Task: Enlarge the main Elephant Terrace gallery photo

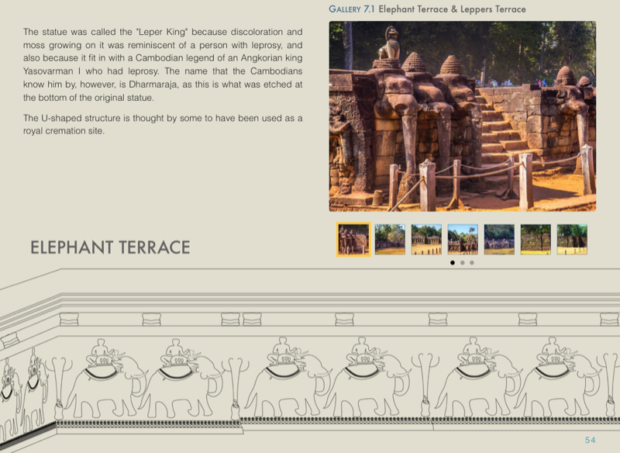Action: 462,116
